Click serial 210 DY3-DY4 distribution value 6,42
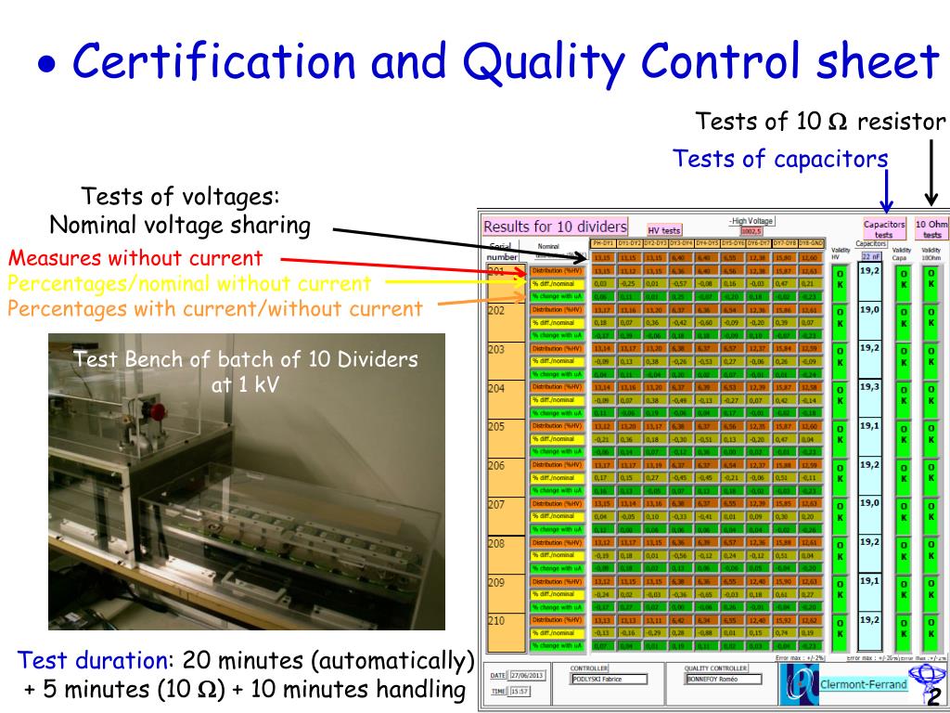Viewport: 950px width, 713px height. click(681, 620)
